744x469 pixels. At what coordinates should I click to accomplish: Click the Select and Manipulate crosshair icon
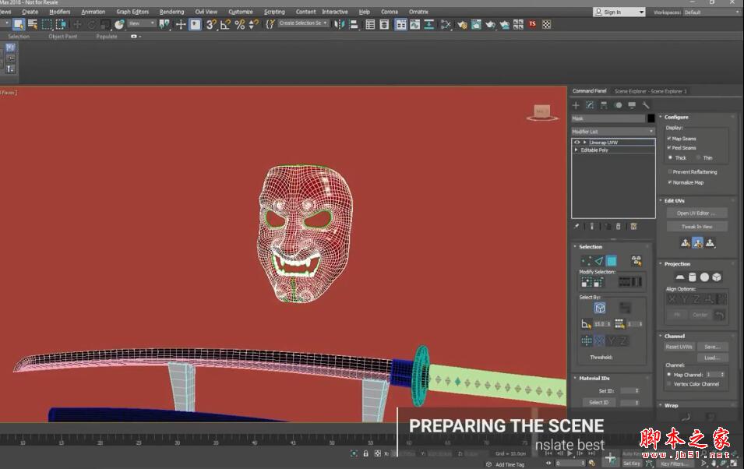[181, 24]
